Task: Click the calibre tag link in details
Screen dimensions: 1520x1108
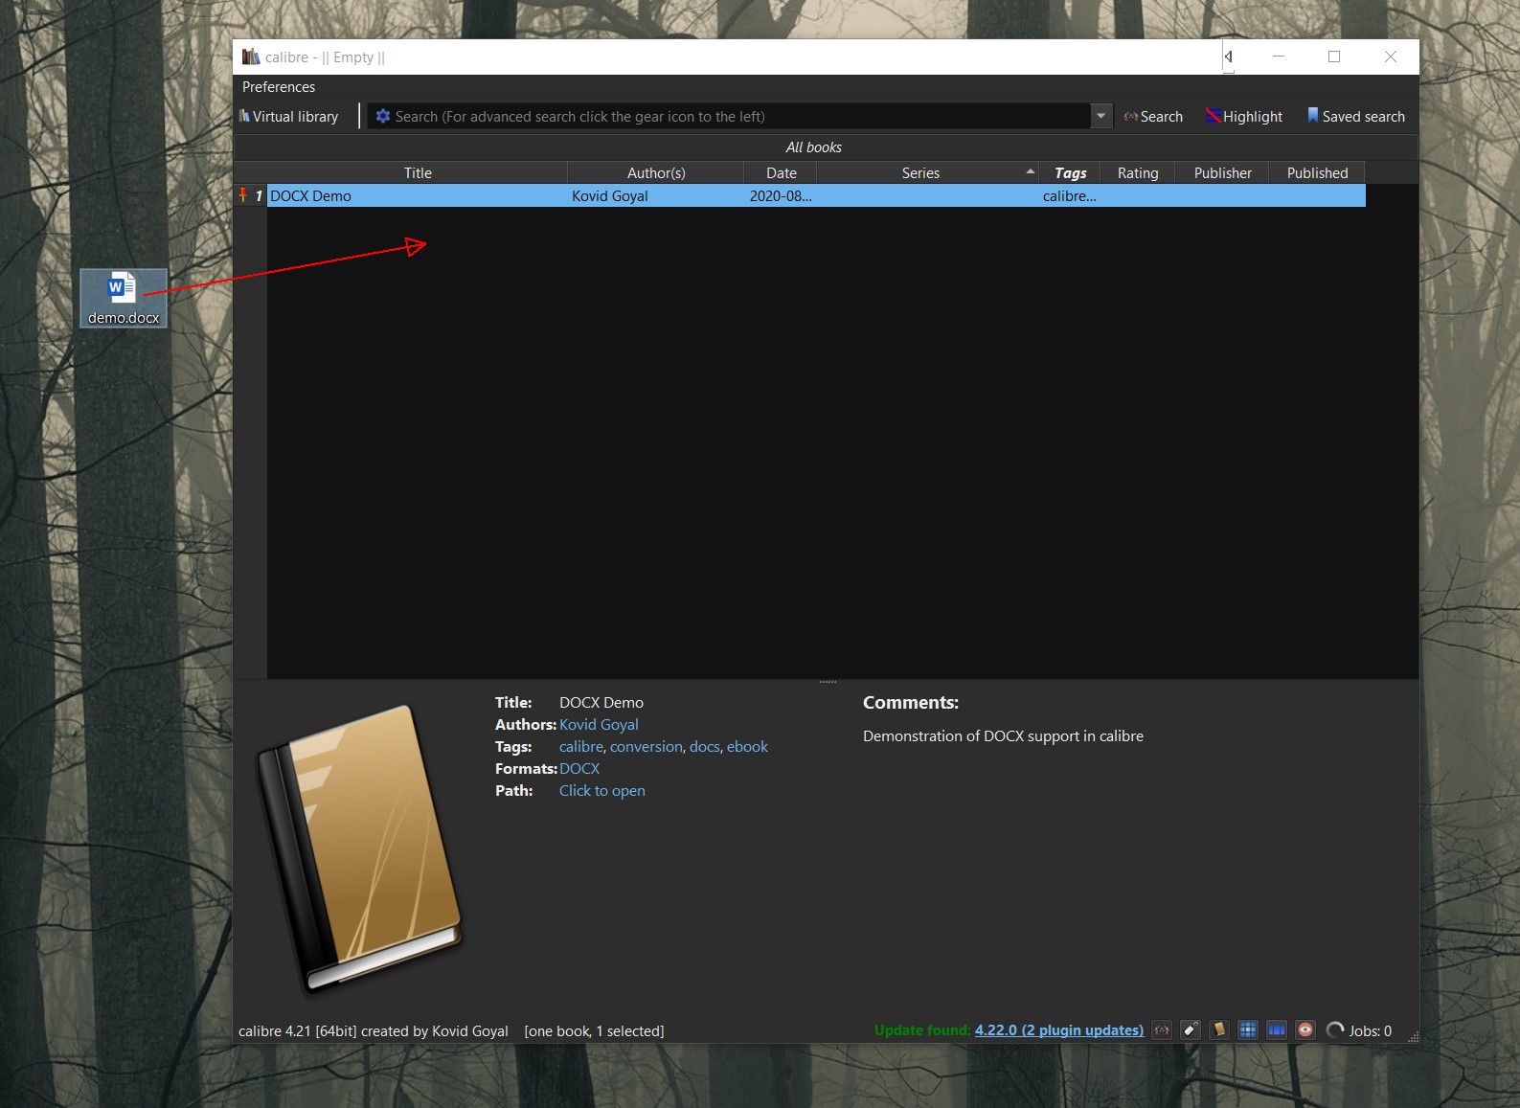Action: (x=581, y=747)
